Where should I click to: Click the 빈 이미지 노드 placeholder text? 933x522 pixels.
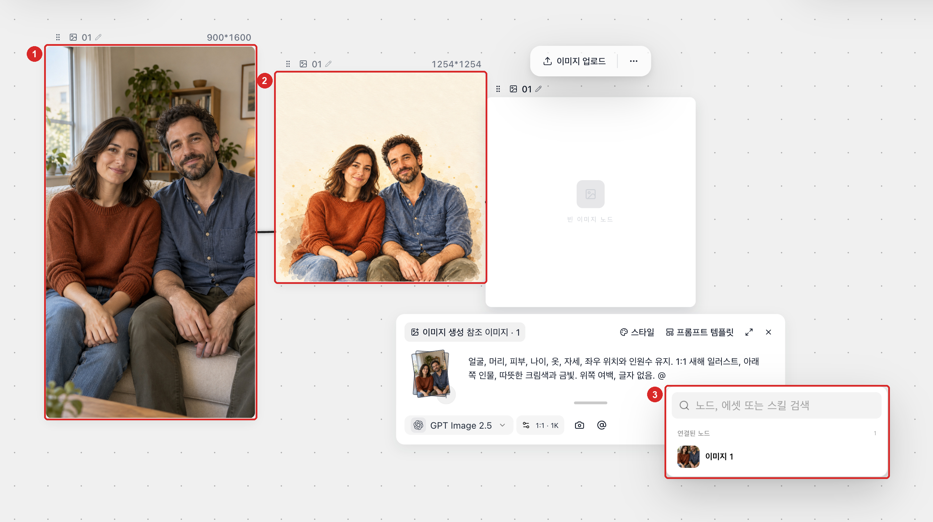point(590,219)
